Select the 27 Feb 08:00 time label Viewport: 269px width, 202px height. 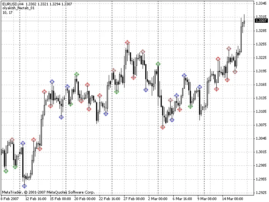[134, 199]
